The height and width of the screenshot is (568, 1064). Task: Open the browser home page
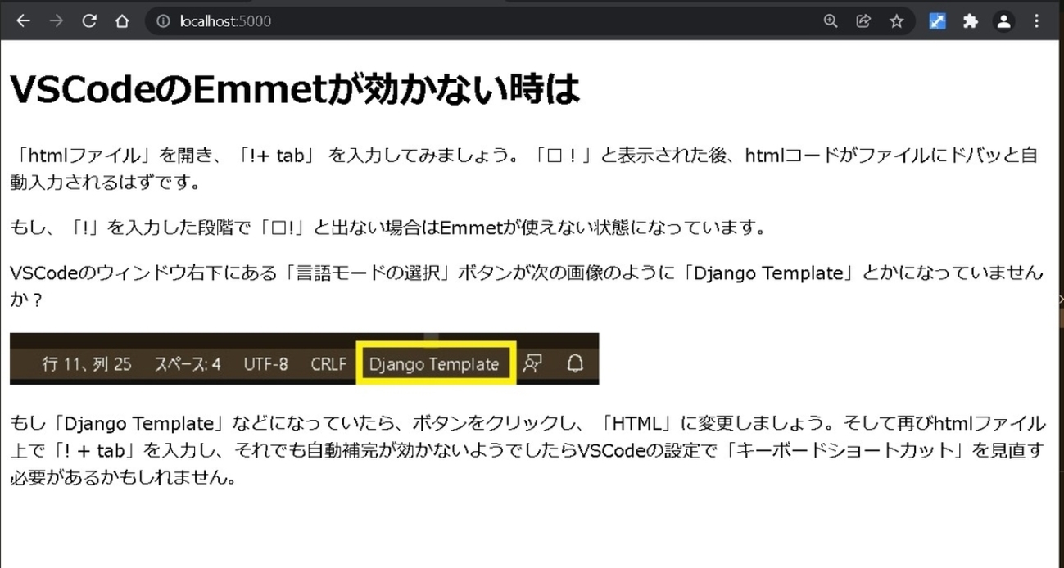[x=121, y=22]
